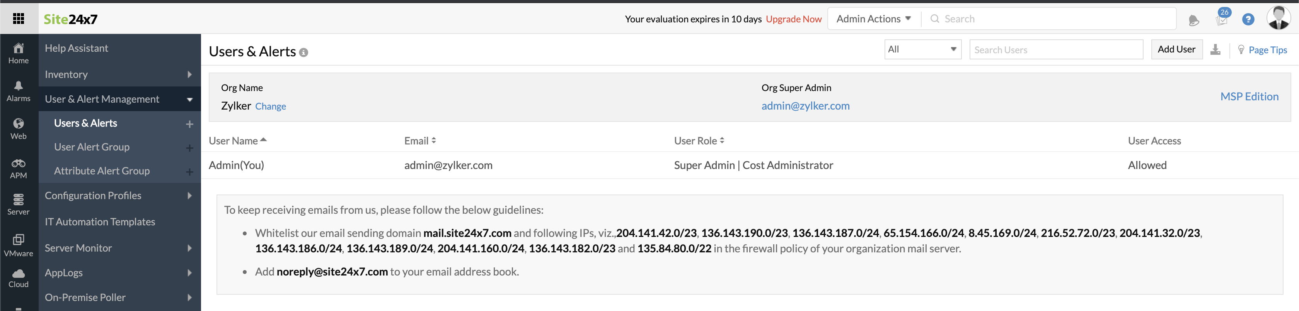Click the download users export icon
The height and width of the screenshot is (311, 1299).
pyautogui.click(x=1215, y=49)
